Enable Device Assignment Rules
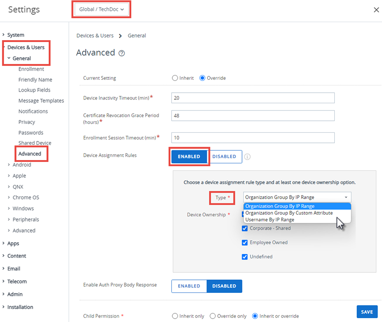382x322 pixels. [189, 157]
